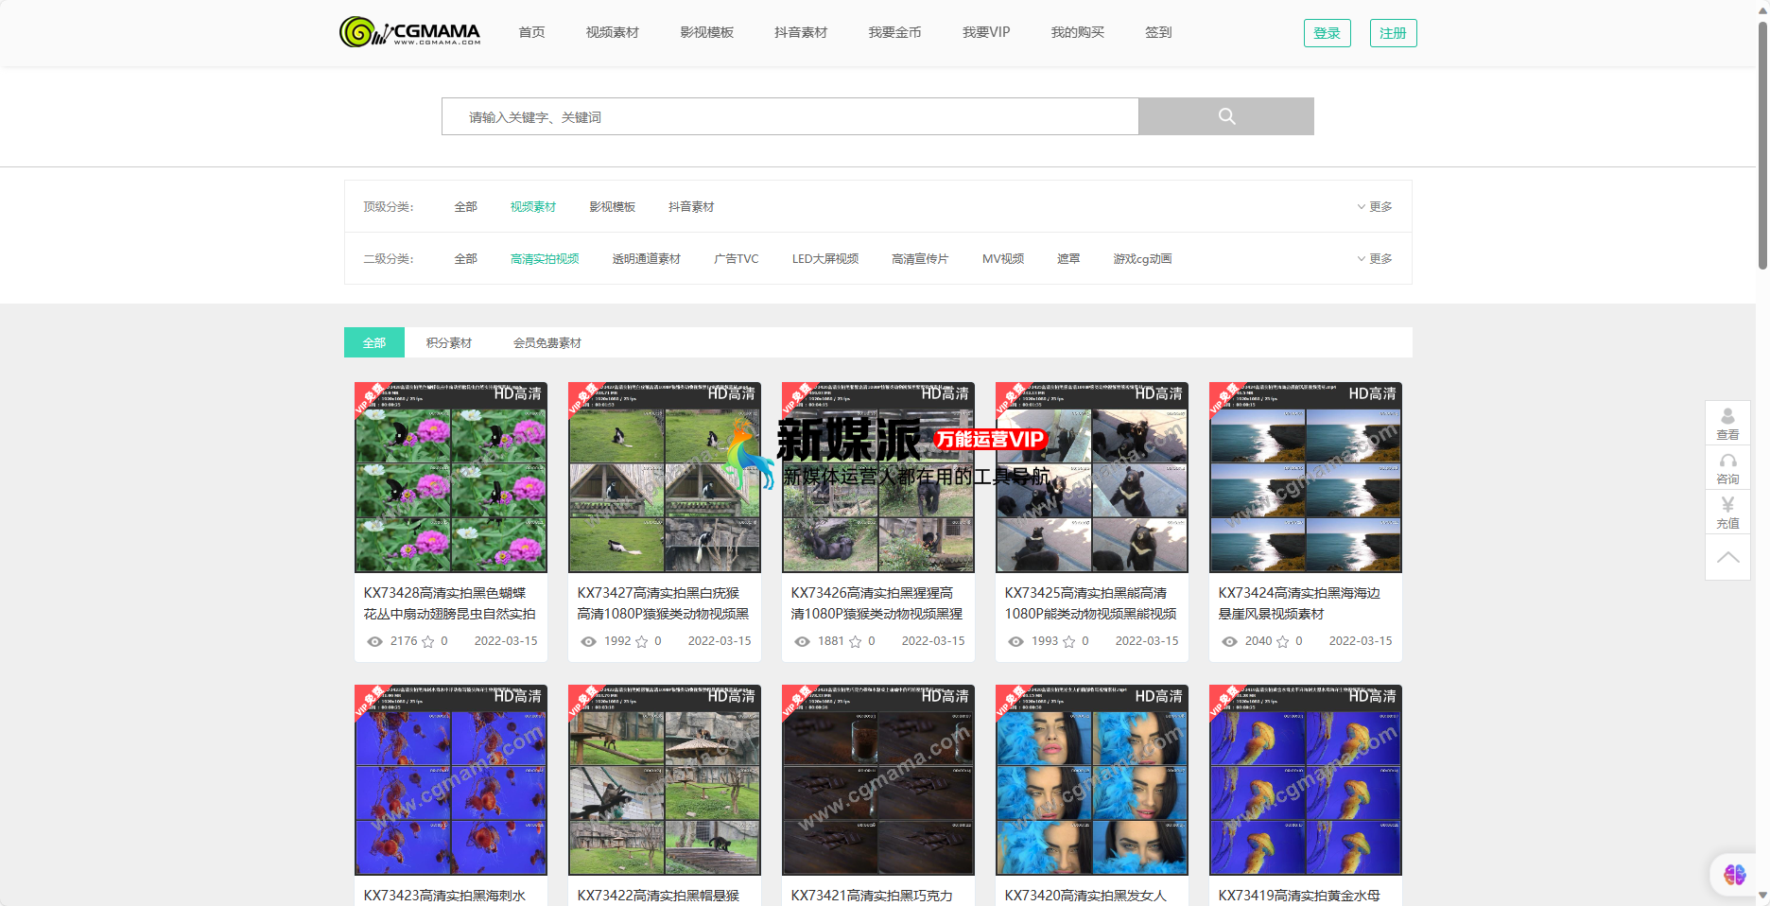Select the 游戏cg动画 subcategory

pyautogui.click(x=1142, y=258)
